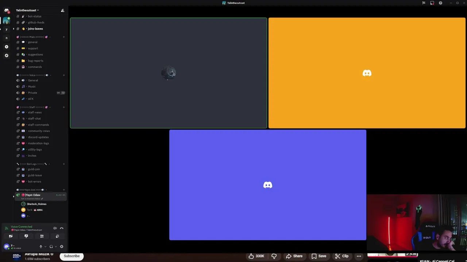Open the soundboard button
This screenshot has width=467, height=262.
57,236
